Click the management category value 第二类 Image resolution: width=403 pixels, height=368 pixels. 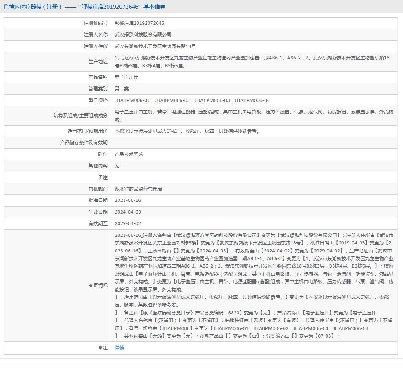[x=122, y=89]
